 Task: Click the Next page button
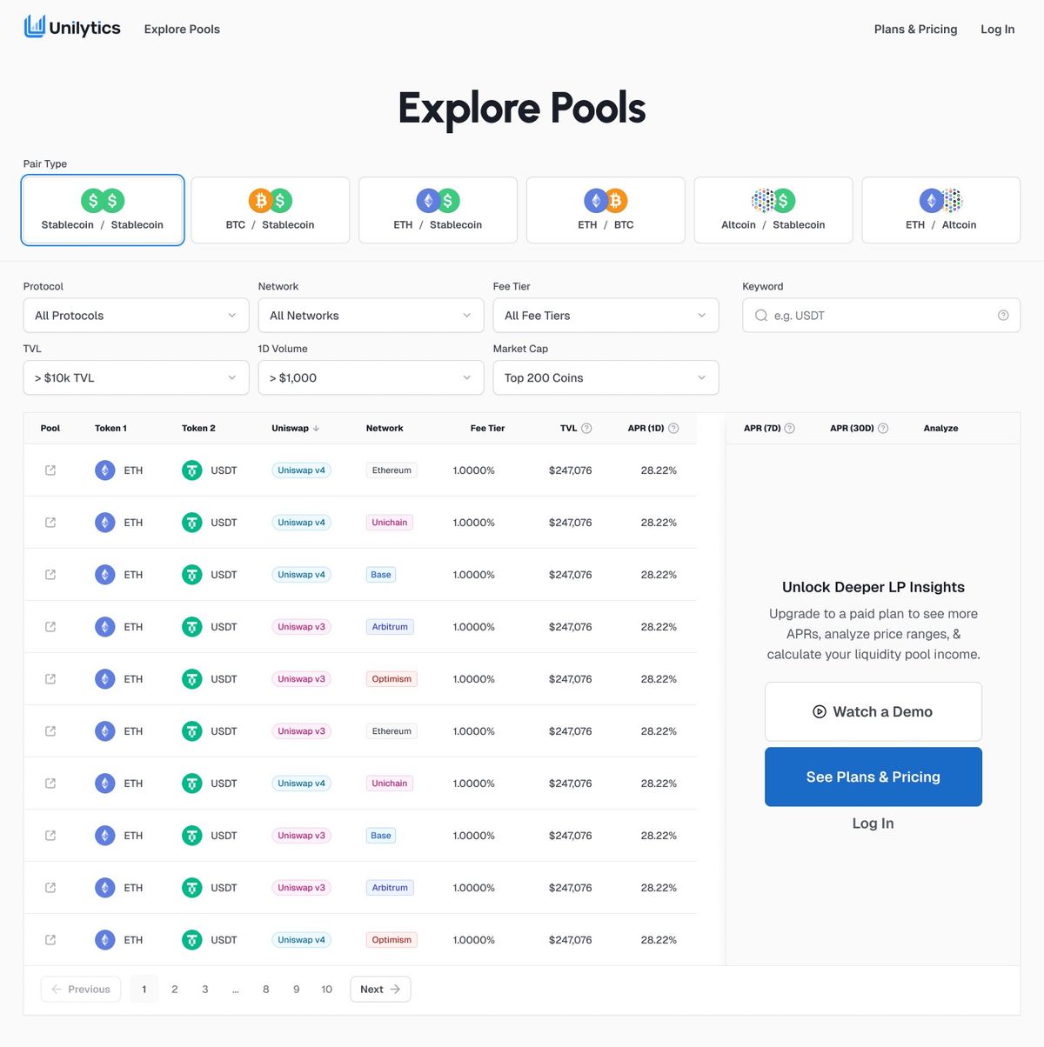click(x=380, y=990)
